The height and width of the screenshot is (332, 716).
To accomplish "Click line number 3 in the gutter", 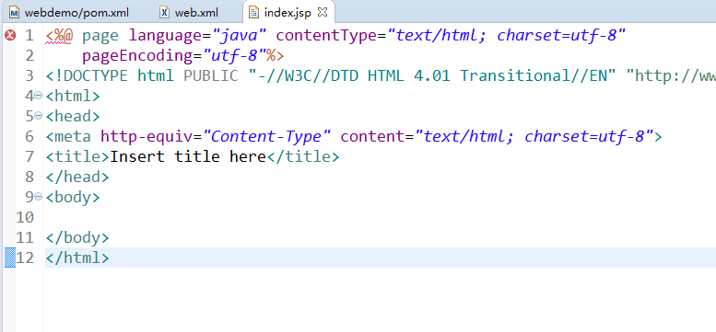I will coord(29,75).
